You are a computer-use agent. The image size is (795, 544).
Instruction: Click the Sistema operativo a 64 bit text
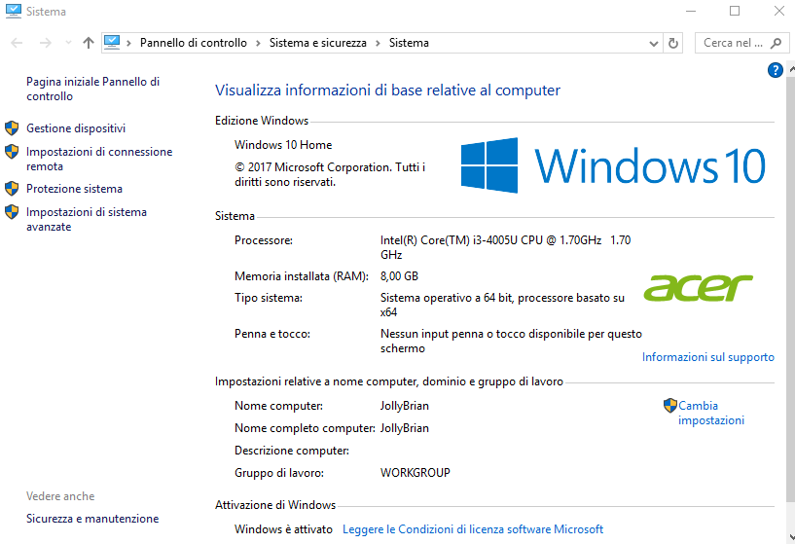(502, 305)
